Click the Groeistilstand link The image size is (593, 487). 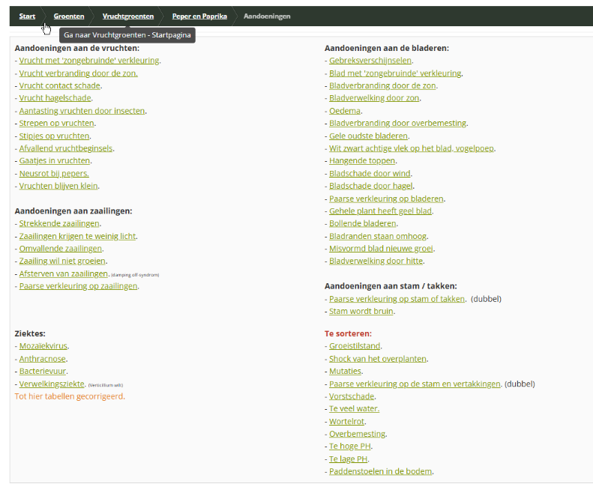pyautogui.click(x=355, y=346)
